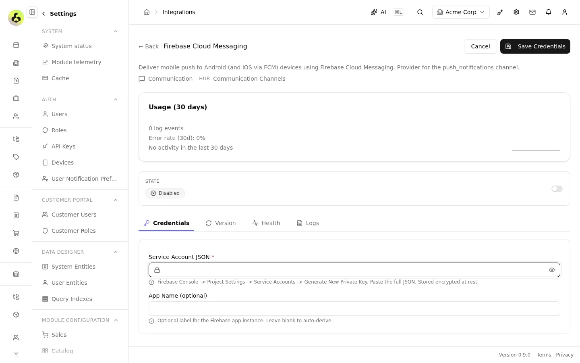The height and width of the screenshot is (363, 580).
Task: Click the Back link
Action: (149, 46)
